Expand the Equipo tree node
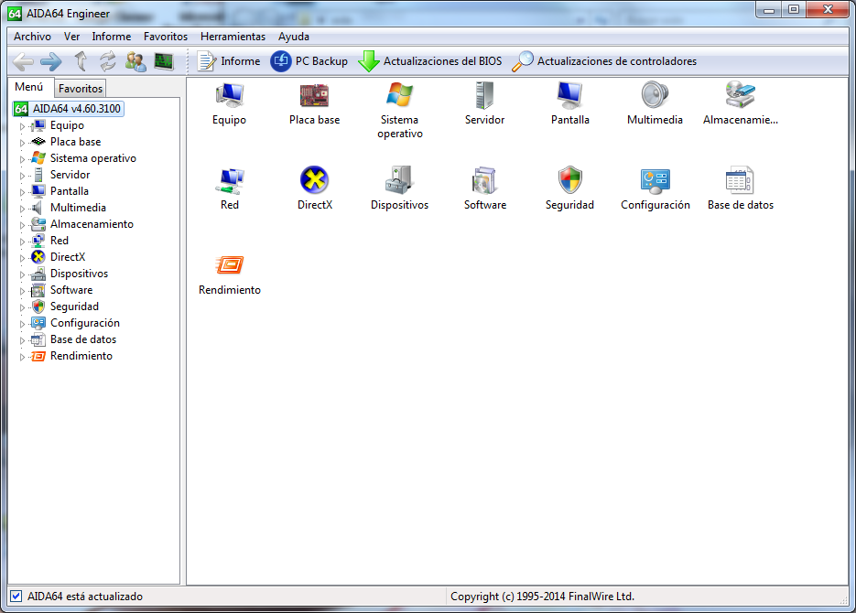Screen dimensions: 856x613 (x=22, y=126)
